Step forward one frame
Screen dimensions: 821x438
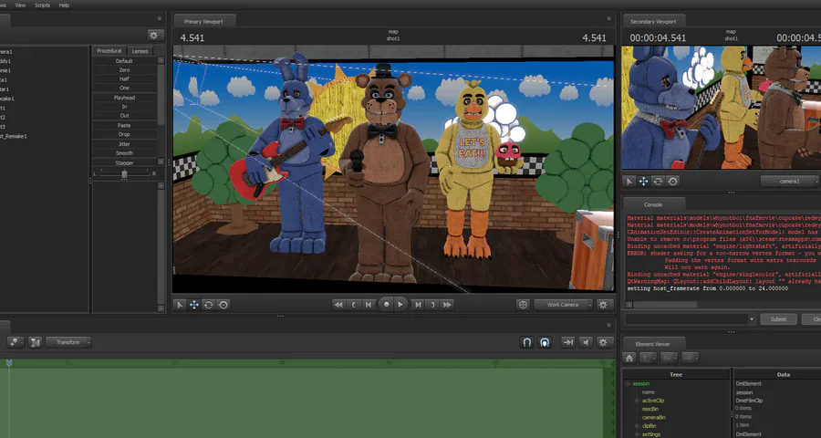click(x=418, y=305)
